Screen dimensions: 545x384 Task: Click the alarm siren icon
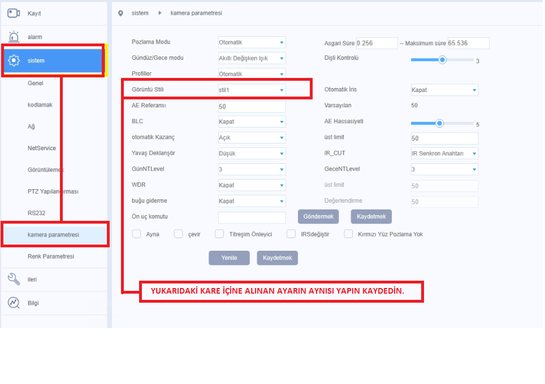[14, 37]
